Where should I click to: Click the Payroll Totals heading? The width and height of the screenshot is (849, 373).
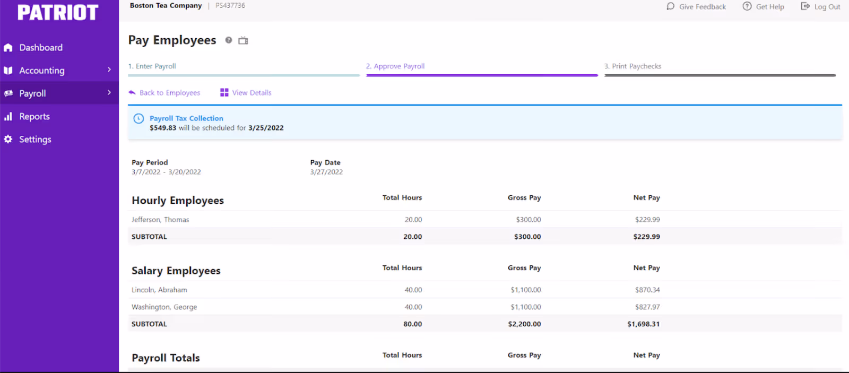(x=166, y=358)
